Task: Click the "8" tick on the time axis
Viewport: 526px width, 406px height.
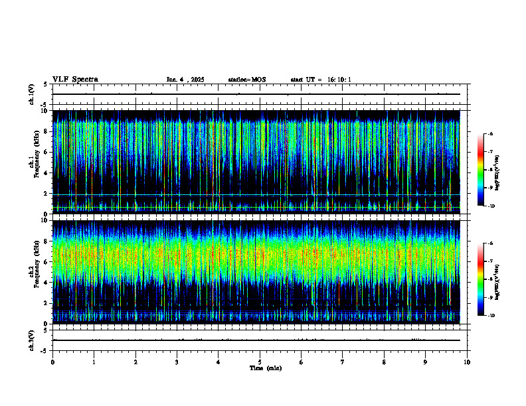Action: (x=384, y=362)
